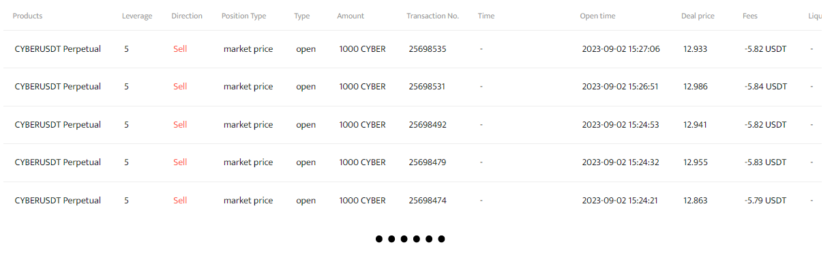Select the Transaction No. column header
This screenshot has height=273, width=834.
pyautogui.click(x=432, y=16)
